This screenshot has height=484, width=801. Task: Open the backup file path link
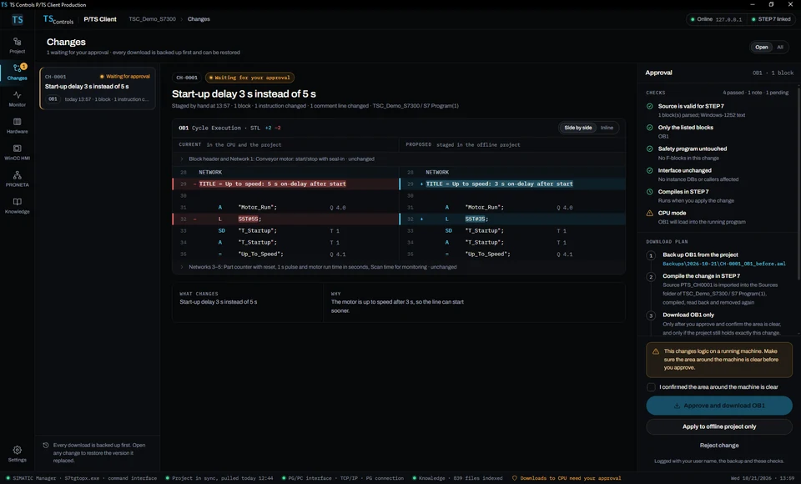(x=724, y=264)
